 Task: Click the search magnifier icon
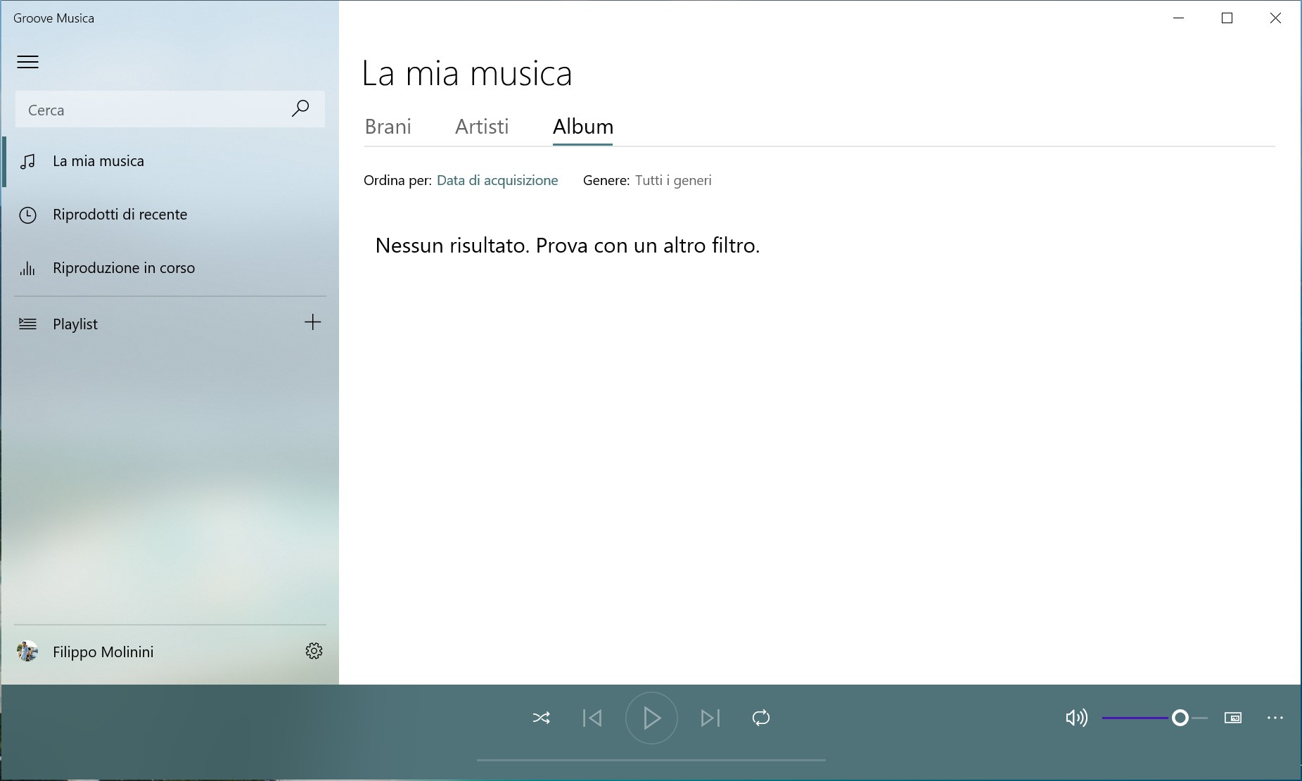[x=300, y=108]
